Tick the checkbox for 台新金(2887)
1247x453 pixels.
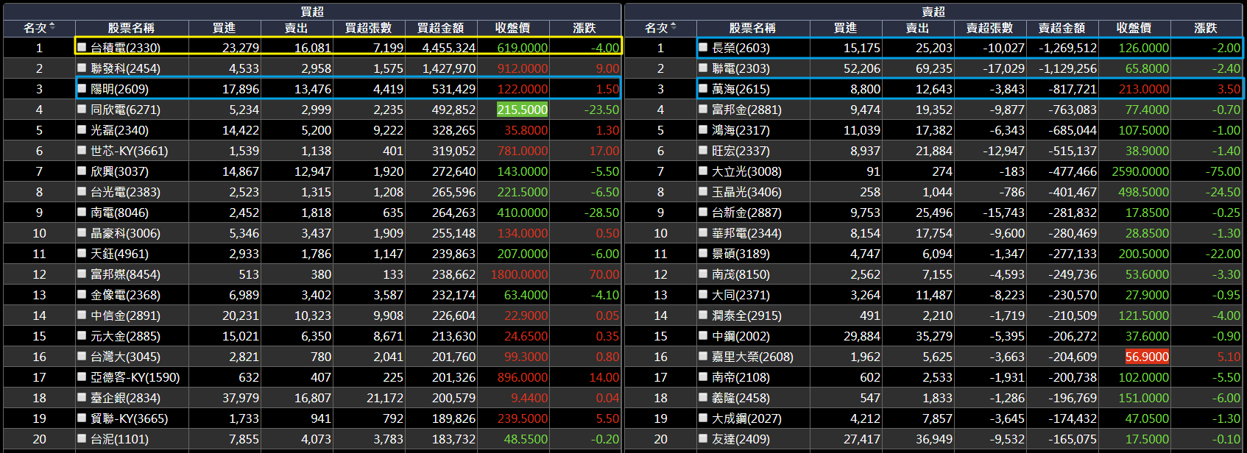(704, 212)
